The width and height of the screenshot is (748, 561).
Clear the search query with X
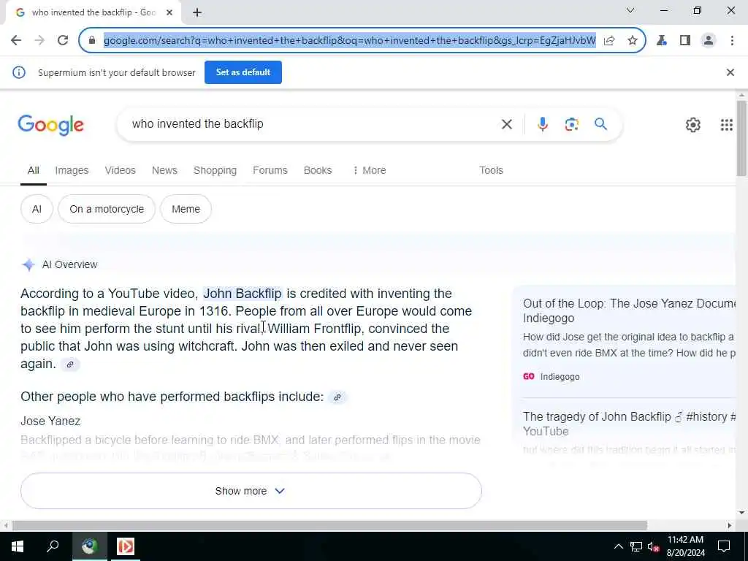507,124
